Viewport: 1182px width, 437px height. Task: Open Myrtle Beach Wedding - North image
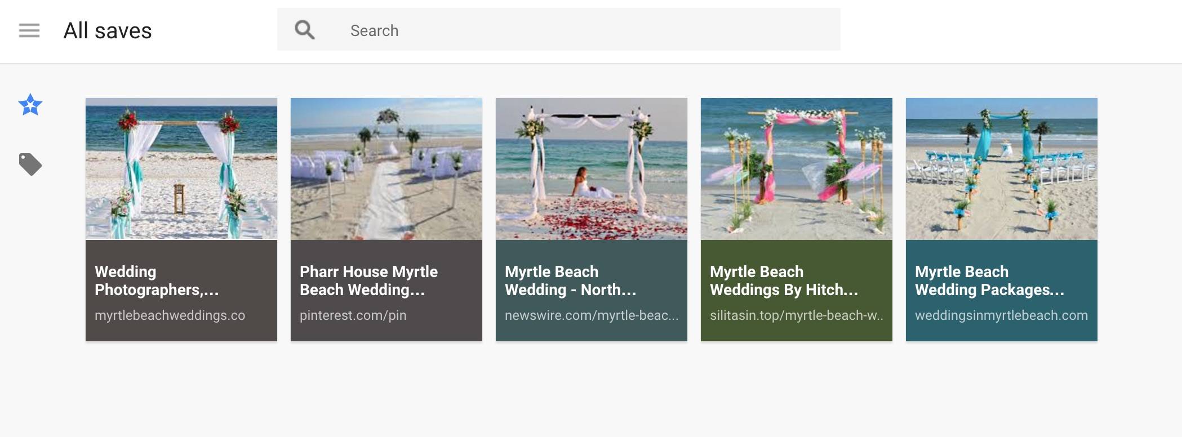(592, 169)
